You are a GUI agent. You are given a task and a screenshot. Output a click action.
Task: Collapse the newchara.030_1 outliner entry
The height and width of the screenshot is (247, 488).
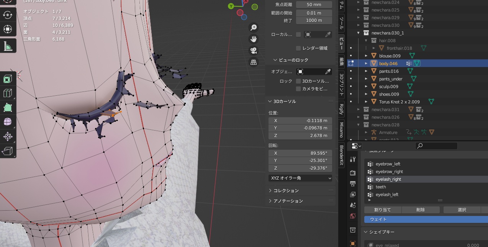(358, 33)
